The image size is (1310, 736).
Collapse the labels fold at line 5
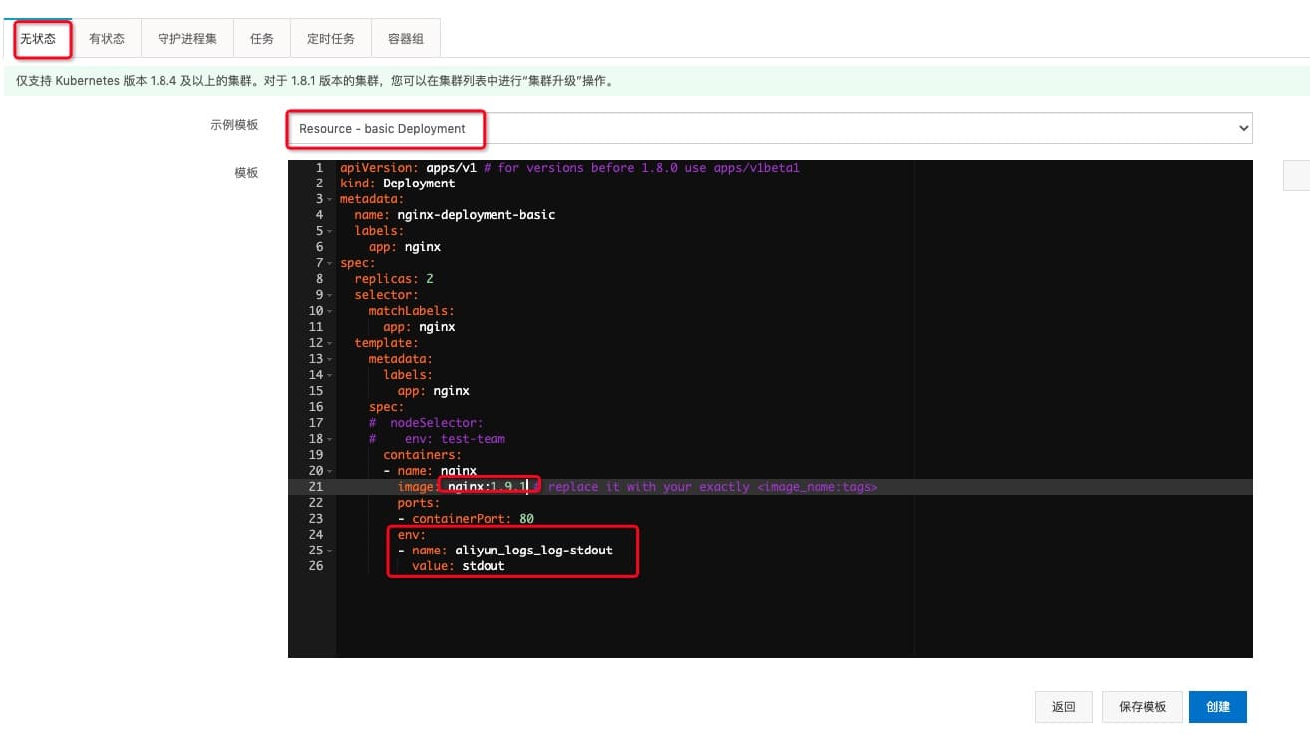[330, 231]
